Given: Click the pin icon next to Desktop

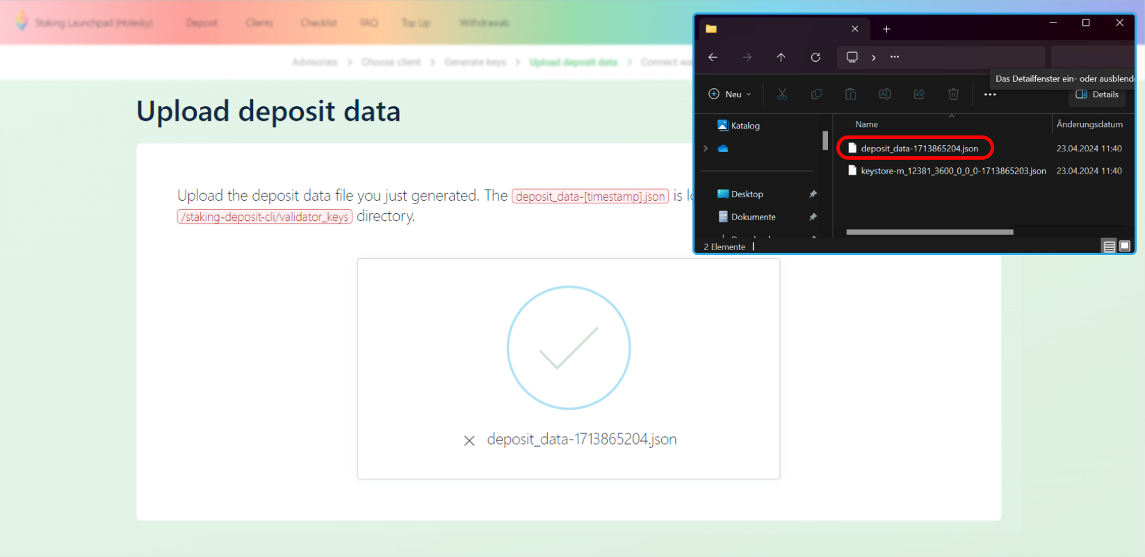Looking at the screenshot, I should (x=813, y=194).
